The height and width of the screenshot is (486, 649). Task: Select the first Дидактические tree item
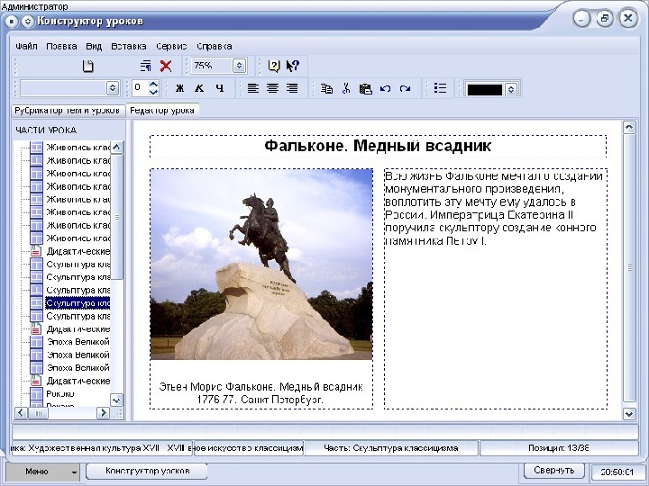(x=78, y=251)
